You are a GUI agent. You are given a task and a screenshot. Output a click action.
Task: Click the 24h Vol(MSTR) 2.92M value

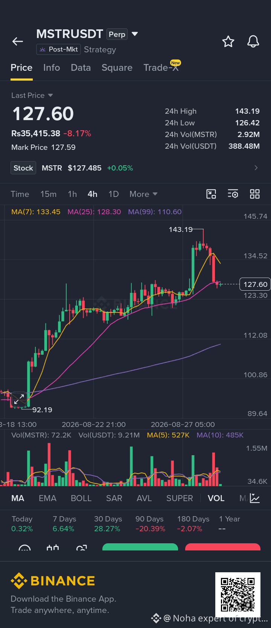coord(248,134)
